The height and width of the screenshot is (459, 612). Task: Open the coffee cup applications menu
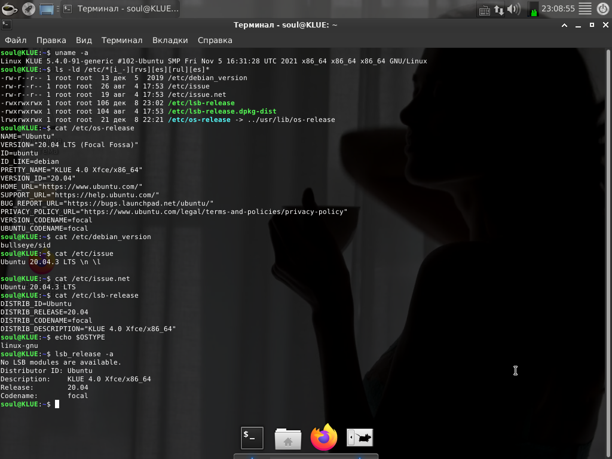pos(9,8)
